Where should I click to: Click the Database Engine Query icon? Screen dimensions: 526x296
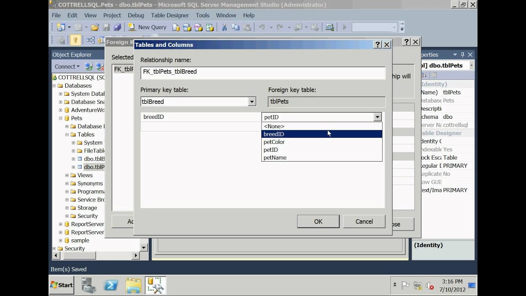tap(176, 27)
